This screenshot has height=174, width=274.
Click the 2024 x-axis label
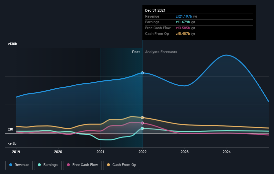click(227, 152)
